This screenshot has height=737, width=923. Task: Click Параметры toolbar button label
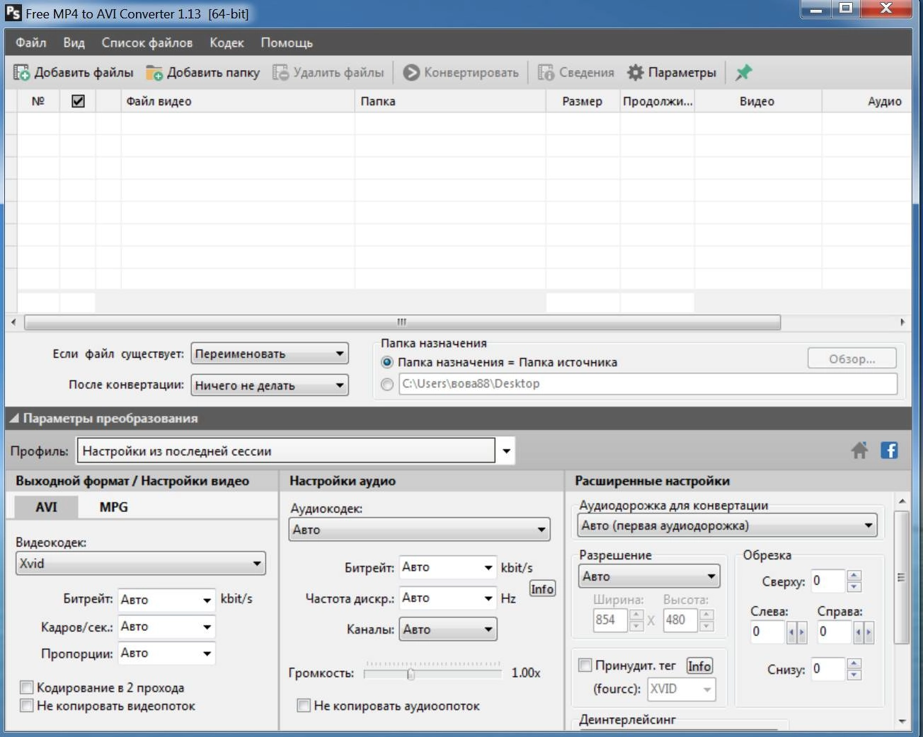(682, 72)
